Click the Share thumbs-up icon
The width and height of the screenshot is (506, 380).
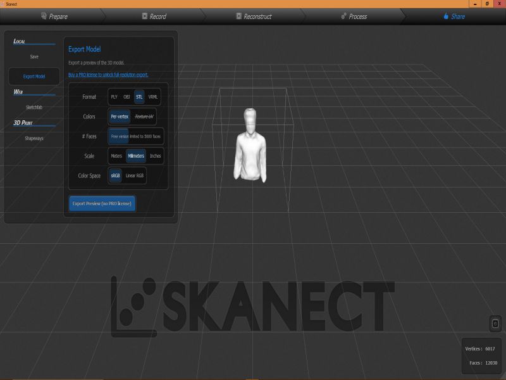(446, 16)
